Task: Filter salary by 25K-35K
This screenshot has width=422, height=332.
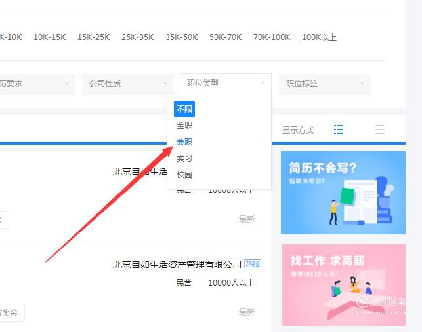Action: click(138, 37)
